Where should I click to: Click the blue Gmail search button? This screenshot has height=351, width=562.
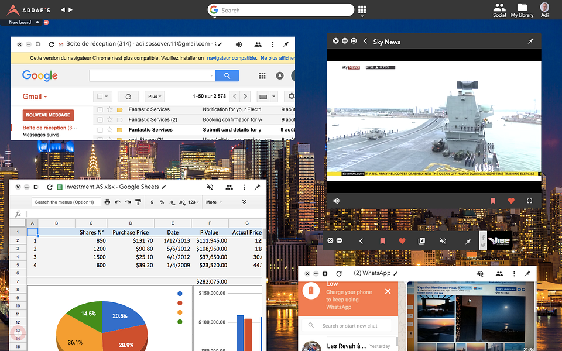[x=227, y=75]
